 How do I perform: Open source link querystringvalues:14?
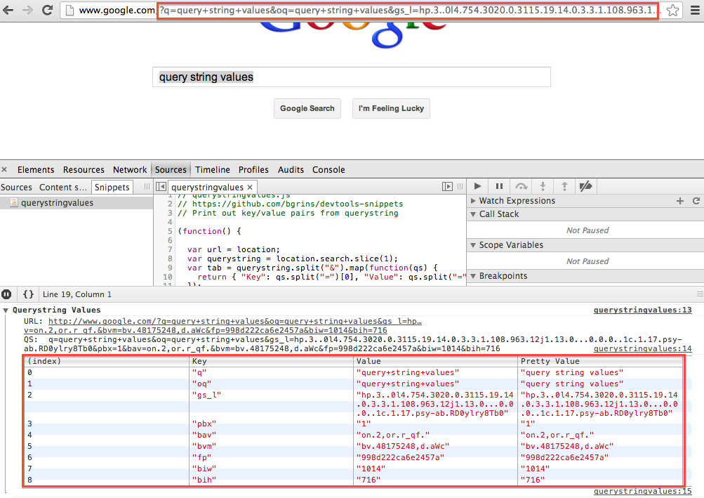tap(642, 349)
